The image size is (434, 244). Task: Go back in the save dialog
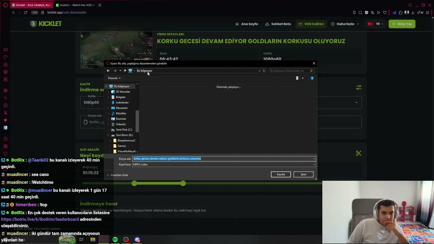[108, 71]
